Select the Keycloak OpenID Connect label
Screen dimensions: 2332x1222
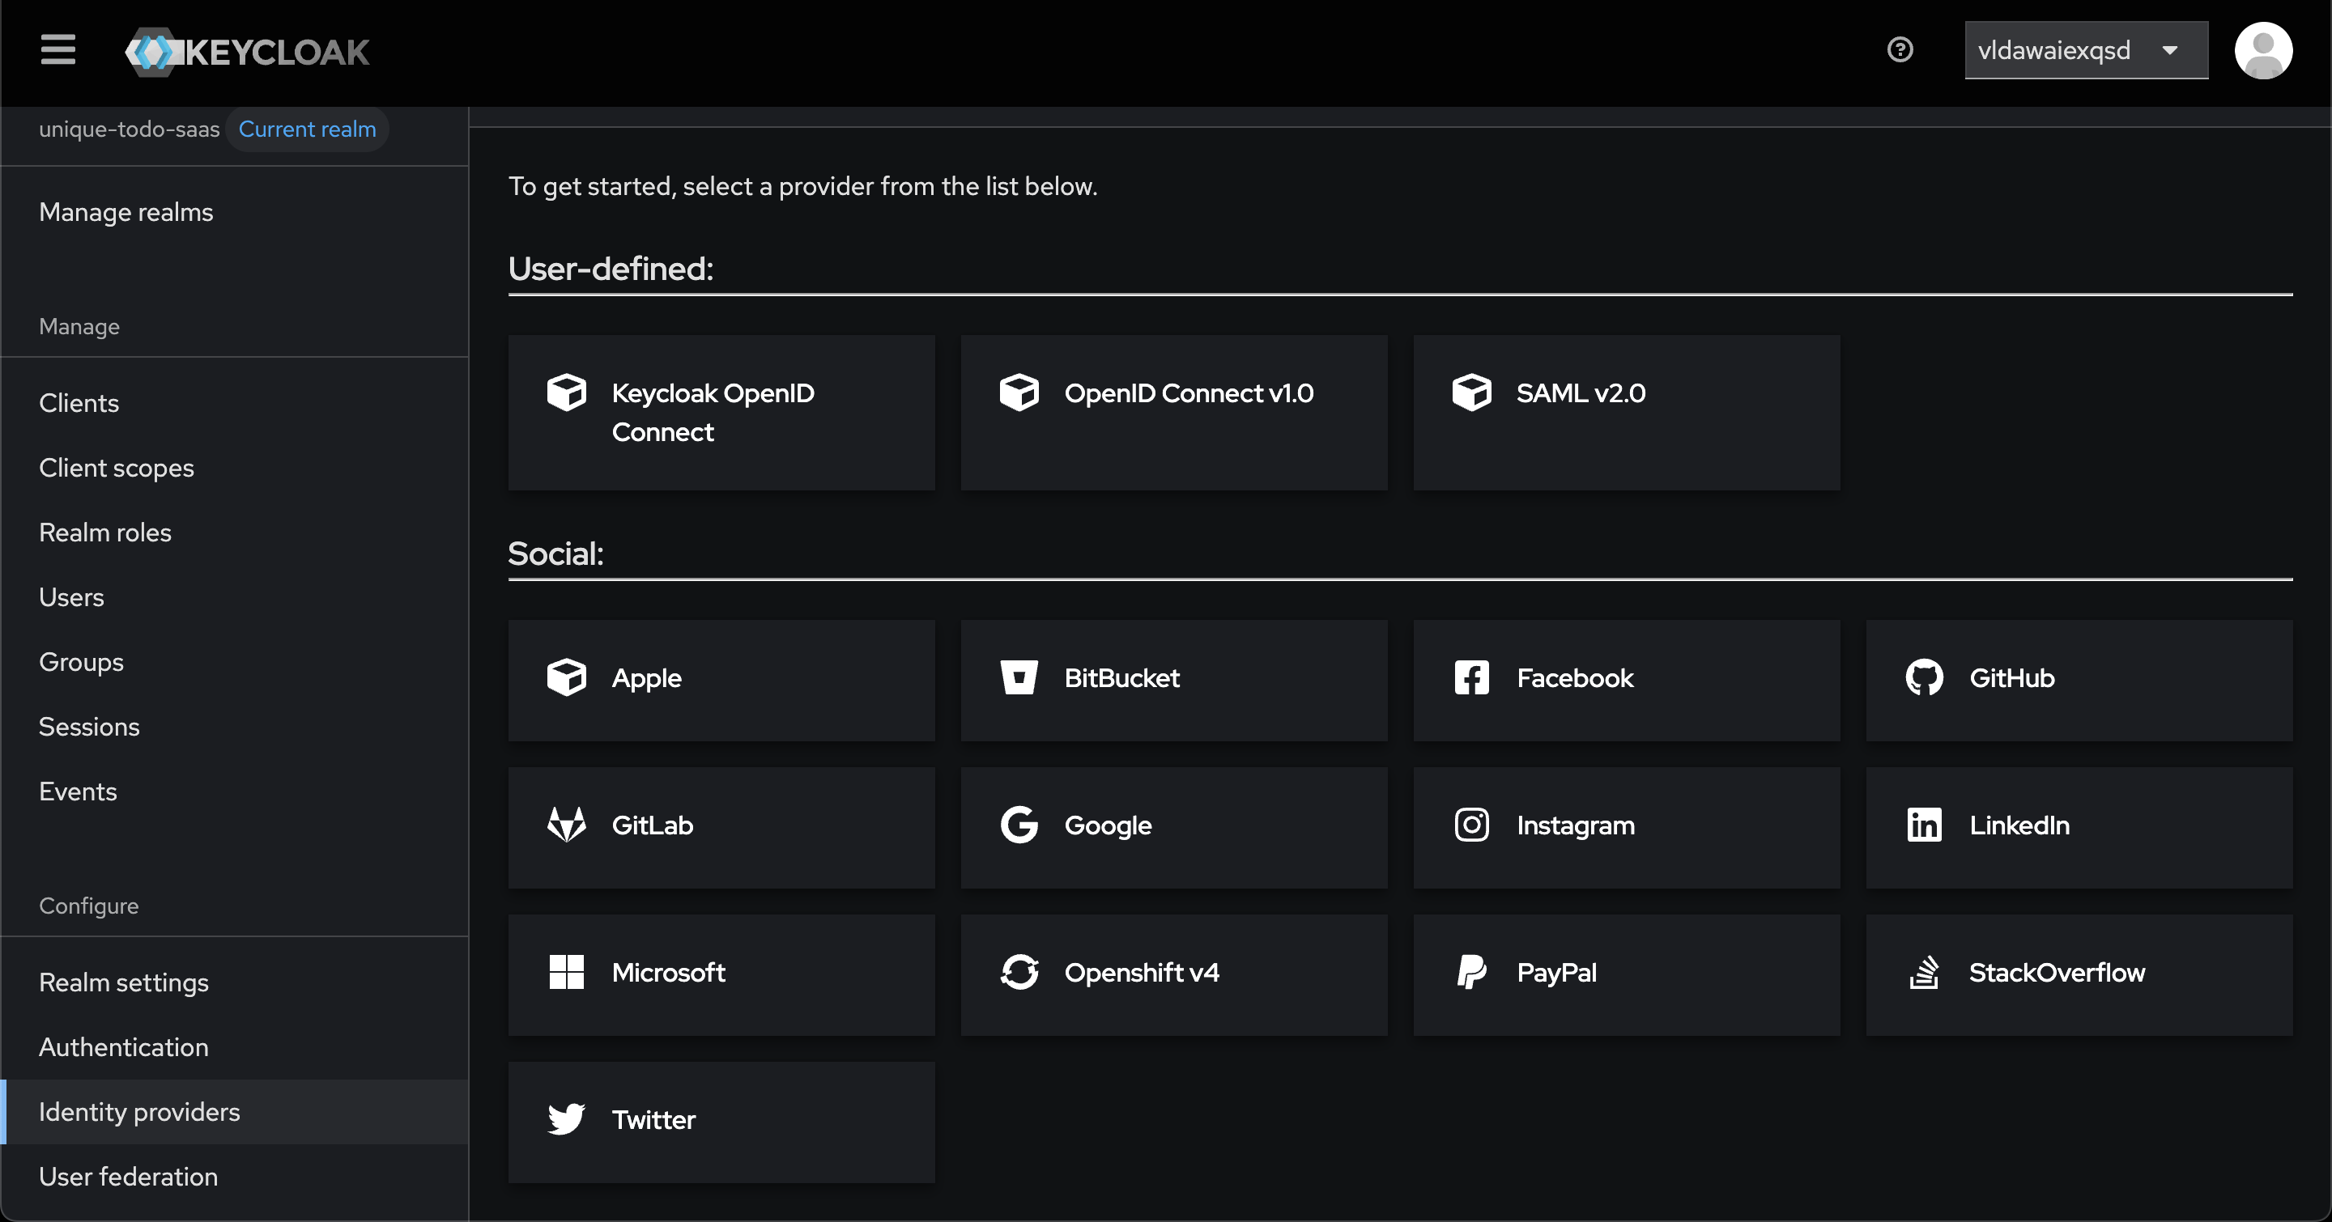713,413
